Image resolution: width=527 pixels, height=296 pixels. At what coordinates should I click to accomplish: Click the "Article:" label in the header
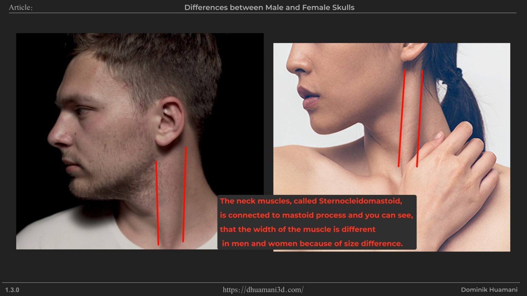click(x=21, y=8)
